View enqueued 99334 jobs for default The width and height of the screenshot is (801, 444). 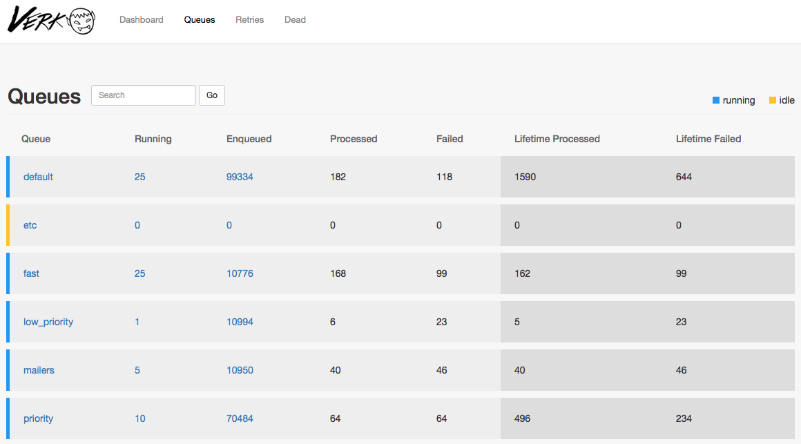pyautogui.click(x=240, y=177)
